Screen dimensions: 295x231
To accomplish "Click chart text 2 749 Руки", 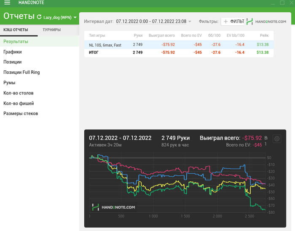I will pyautogui.click(x=176, y=138).
